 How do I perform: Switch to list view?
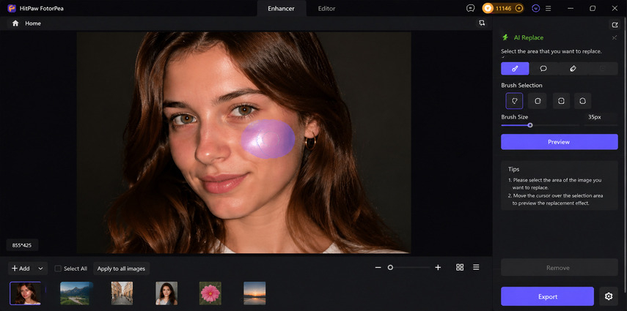(476, 267)
